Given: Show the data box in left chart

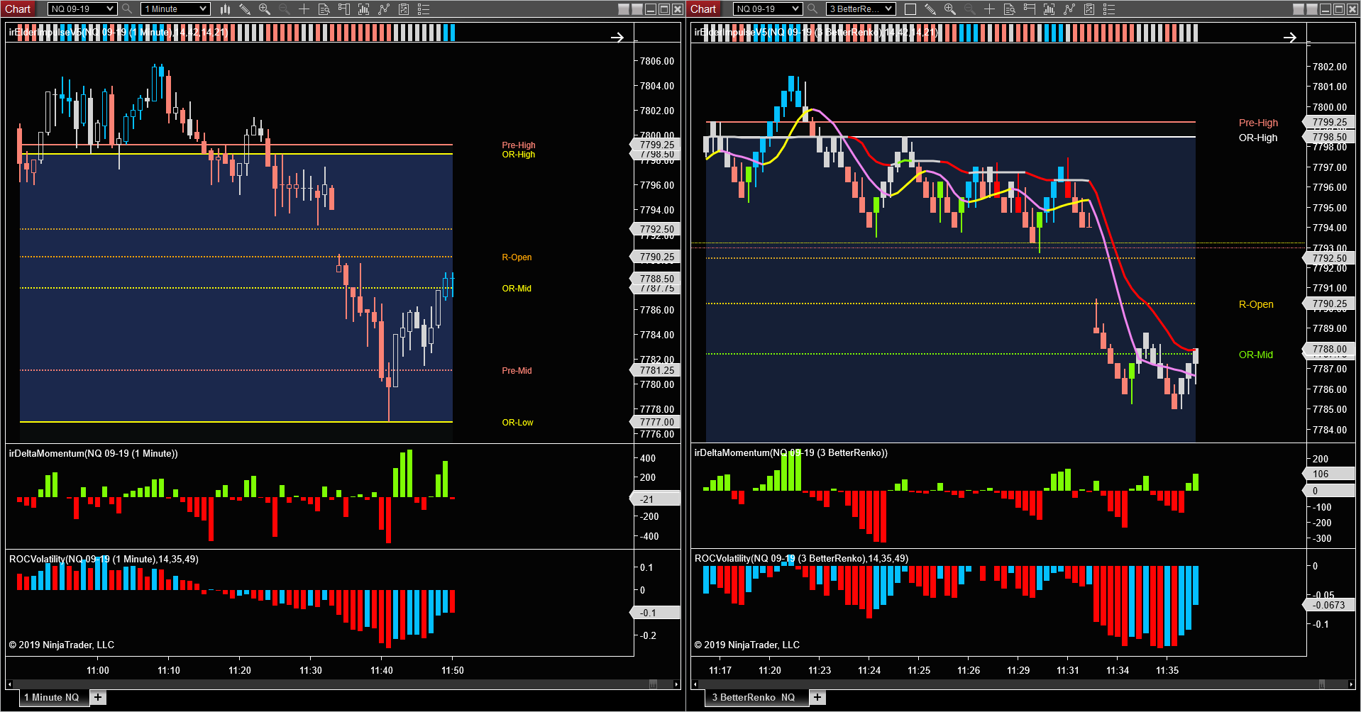Looking at the screenshot, I should (324, 9).
